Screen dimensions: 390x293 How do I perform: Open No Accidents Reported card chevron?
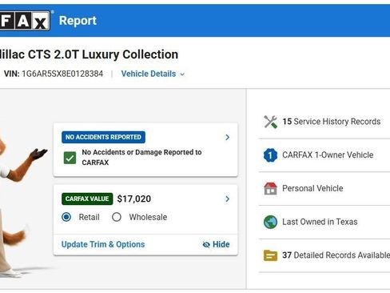[227, 137]
